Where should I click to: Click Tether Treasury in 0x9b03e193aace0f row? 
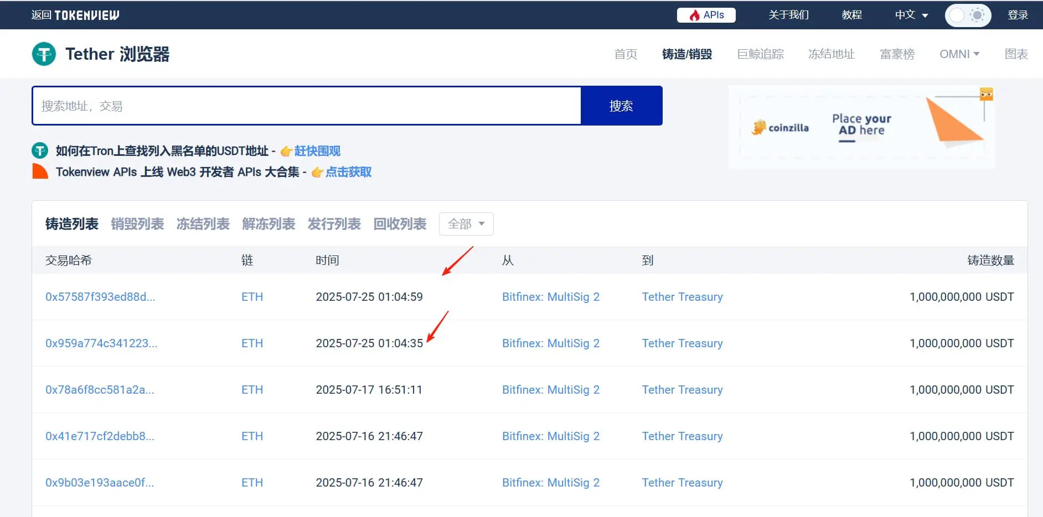(x=683, y=483)
